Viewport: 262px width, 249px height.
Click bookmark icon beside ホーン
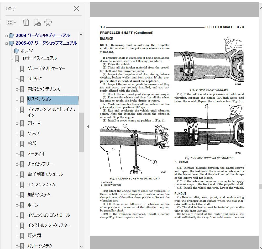pyautogui.click(x=22, y=205)
